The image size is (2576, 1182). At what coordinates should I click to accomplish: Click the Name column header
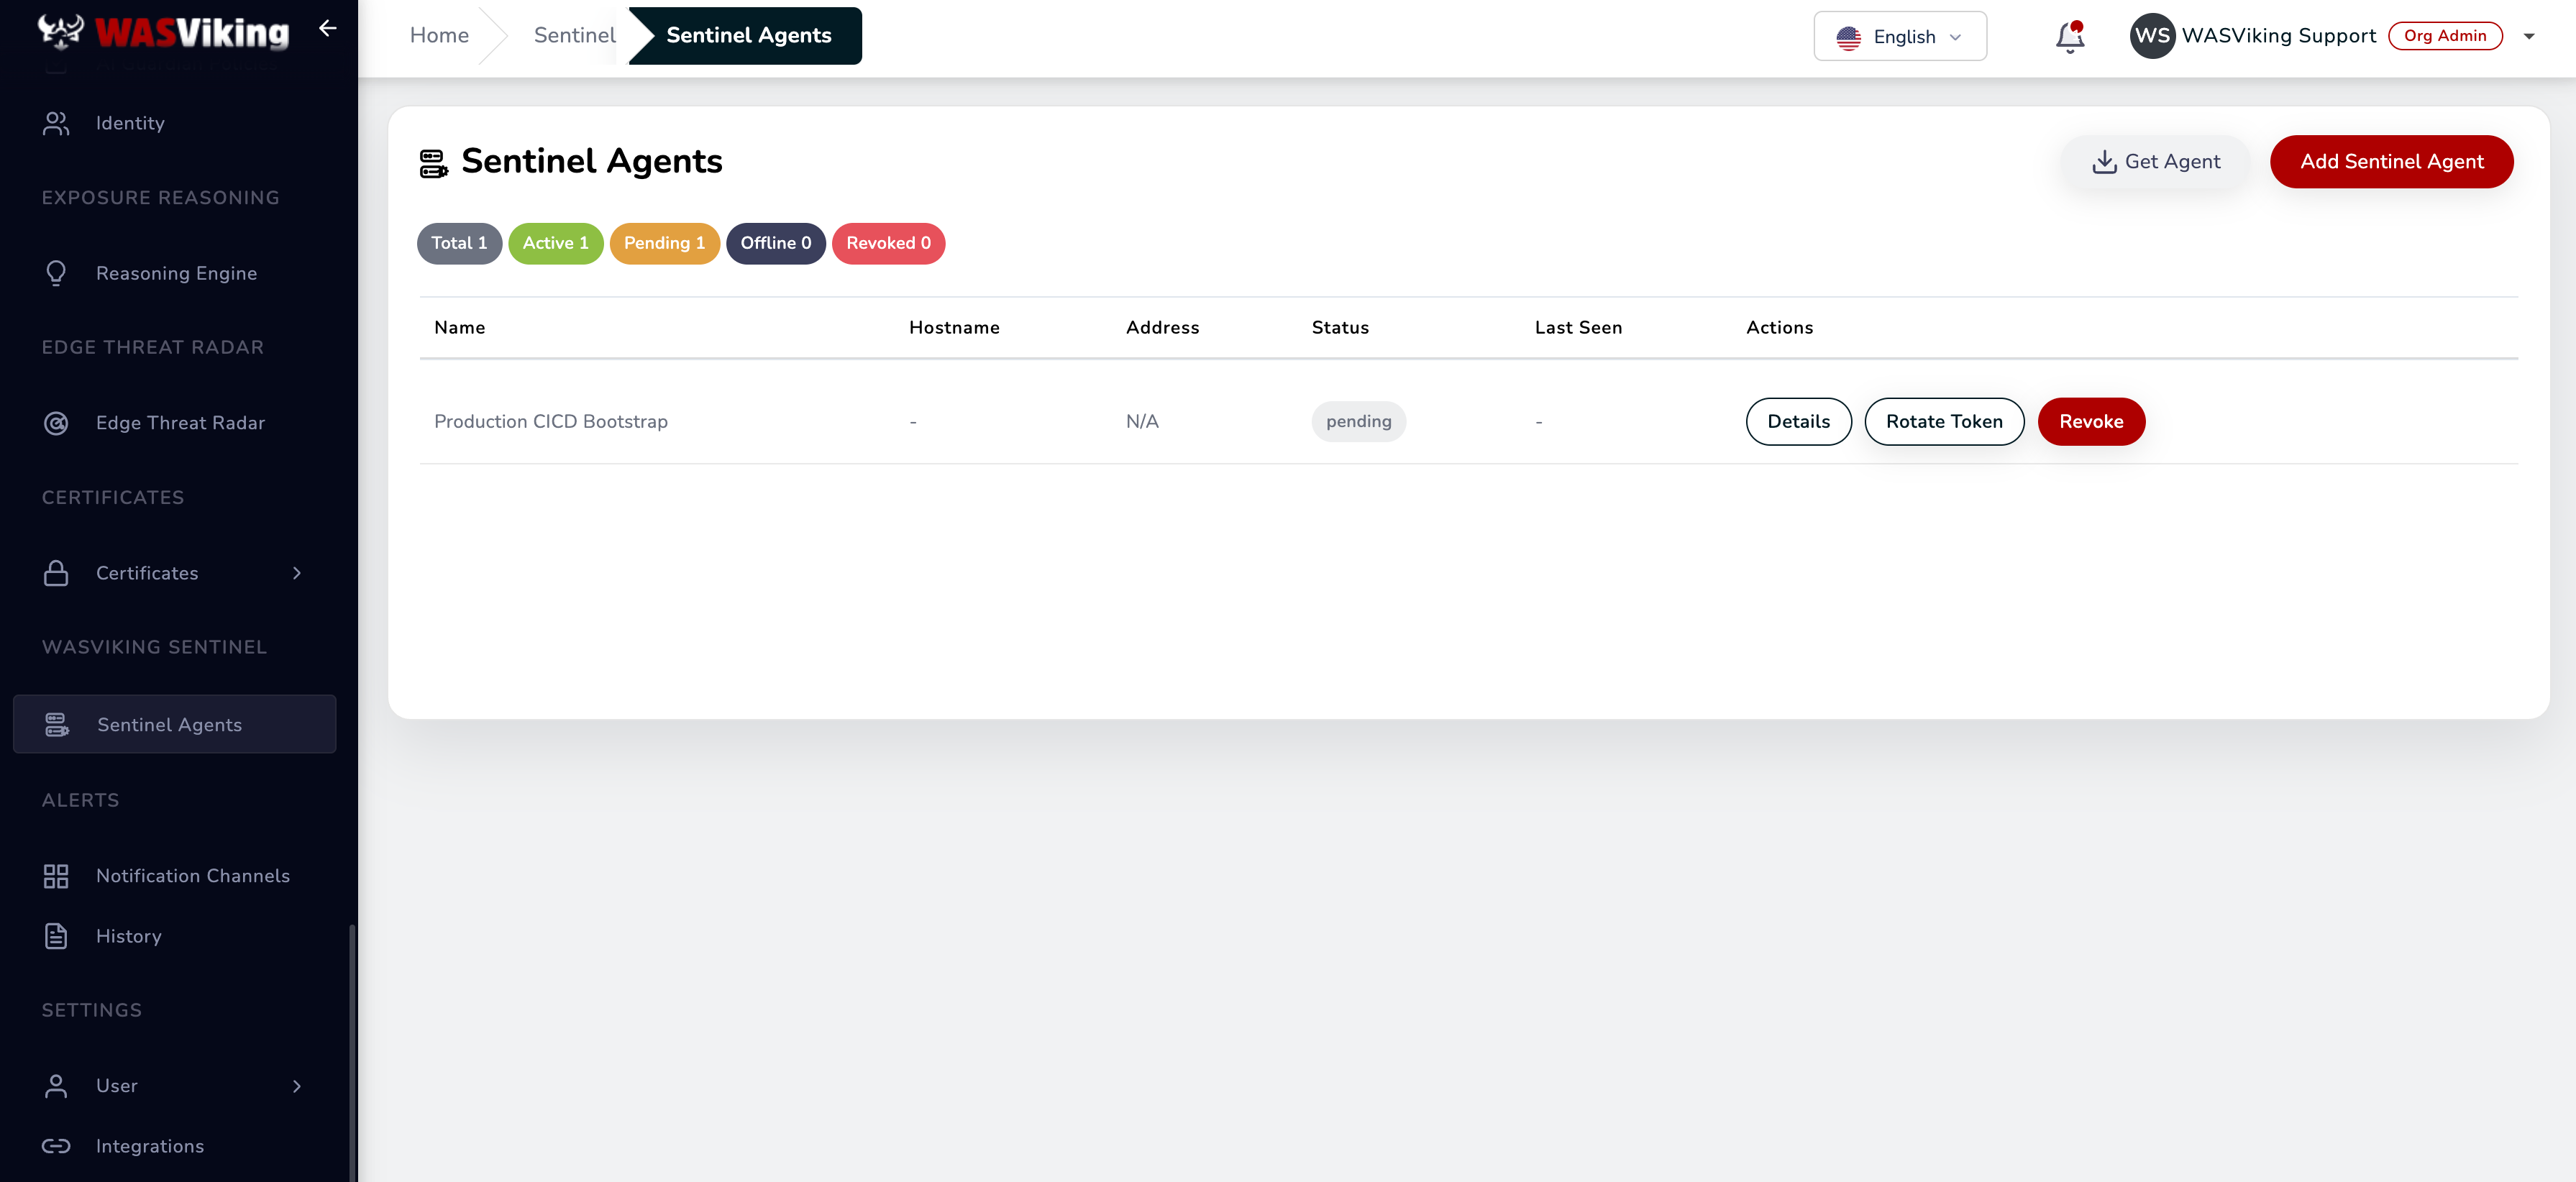click(459, 328)
